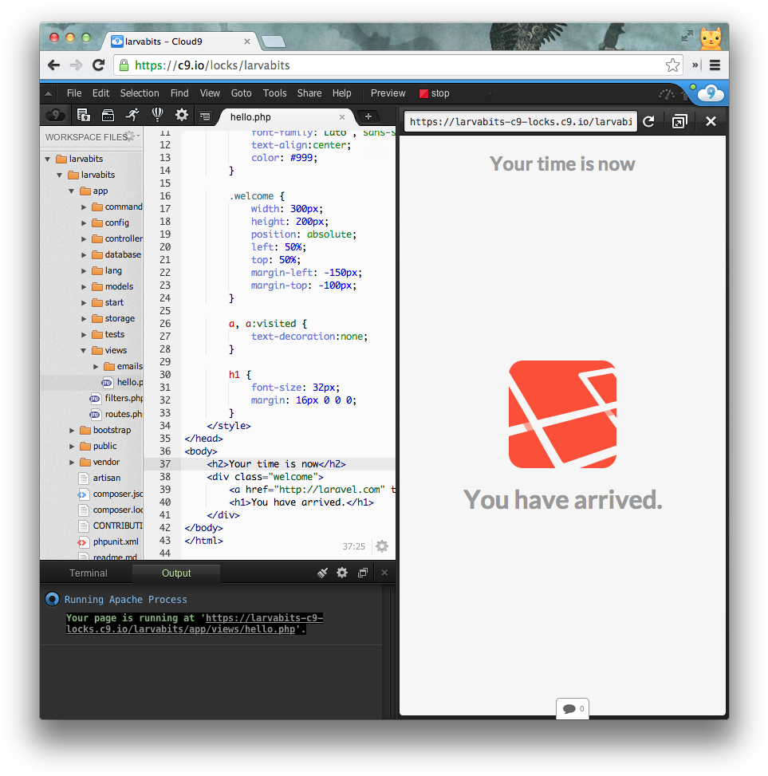The image size is (768, 776).
Task: Clear the output console with broom icon
Action: (322, 573)
